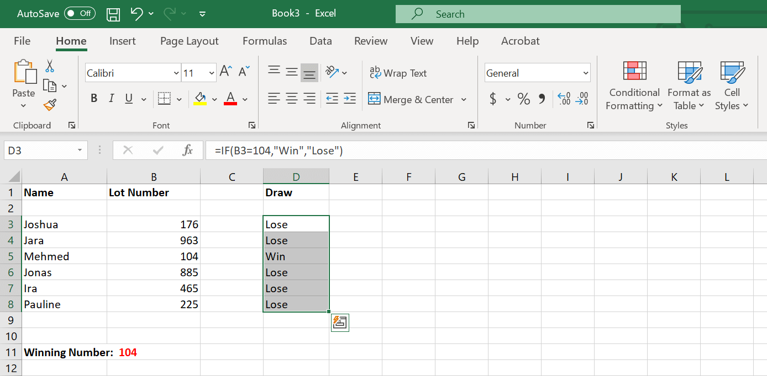The image size is (767, 376).
Task: Increase decimal places
Action: (564, 99)
